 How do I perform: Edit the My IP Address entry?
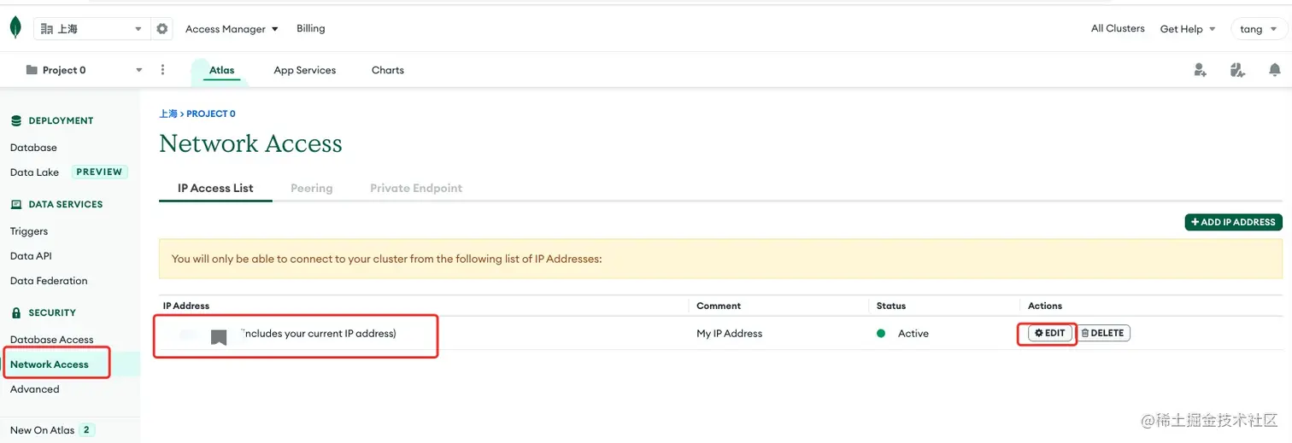tap(1050, 333)
